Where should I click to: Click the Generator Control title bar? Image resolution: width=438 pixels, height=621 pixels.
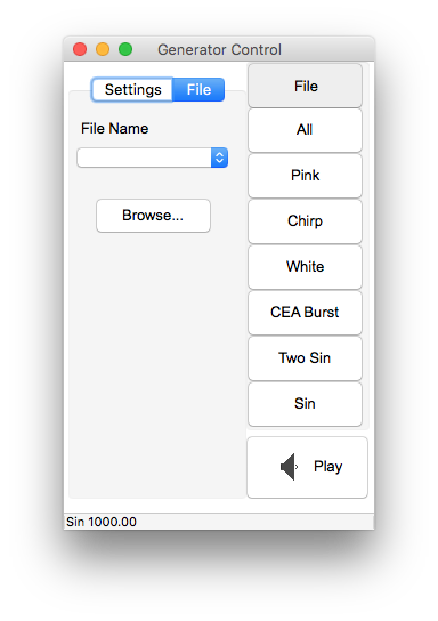[x=220, y=50]
